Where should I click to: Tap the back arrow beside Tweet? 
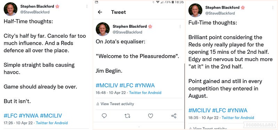(100, 12)
